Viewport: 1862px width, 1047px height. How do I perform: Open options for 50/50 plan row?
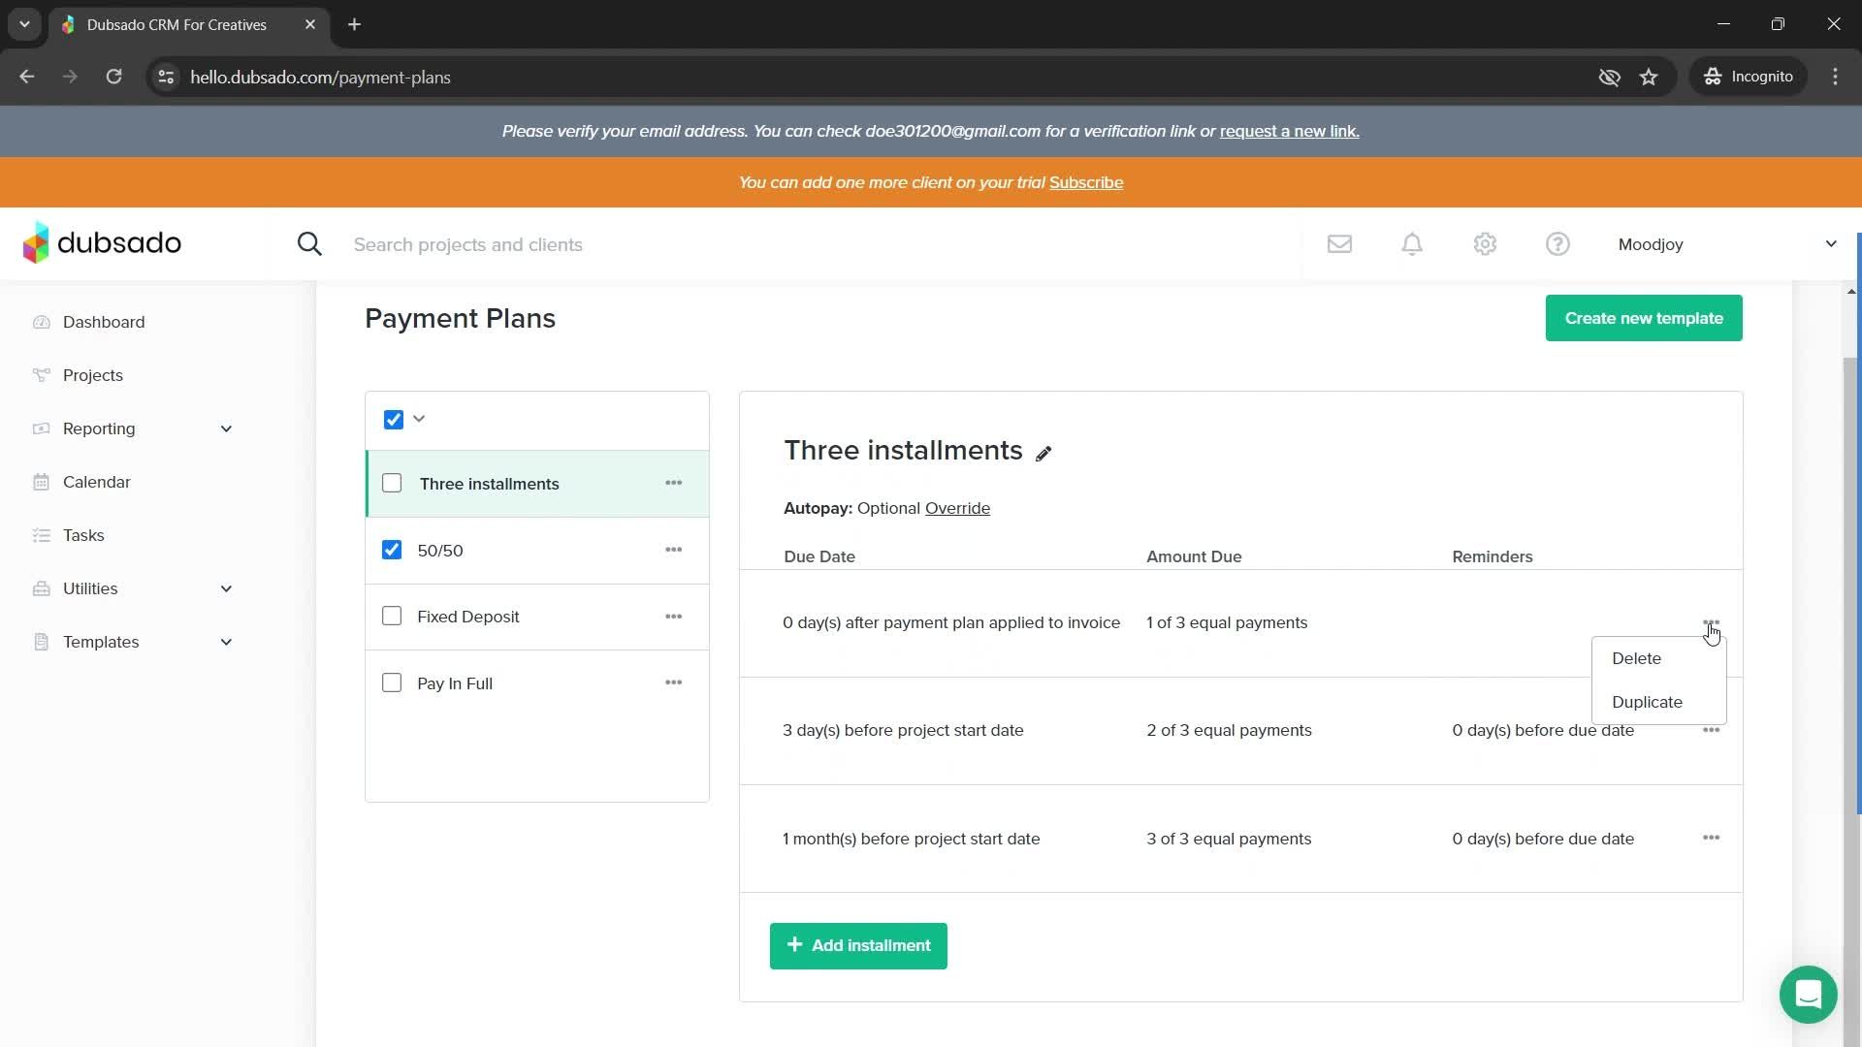click(674, 550)
